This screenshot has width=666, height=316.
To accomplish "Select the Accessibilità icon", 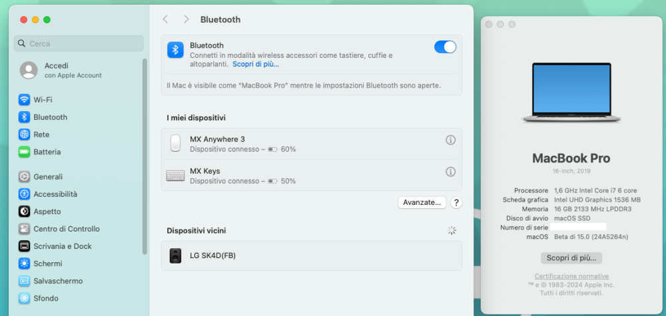I will click(x=24, y=194).
